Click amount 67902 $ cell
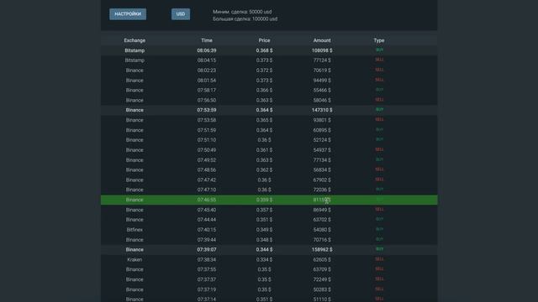This screenshot has width=538, height=302. coord(322,180)
